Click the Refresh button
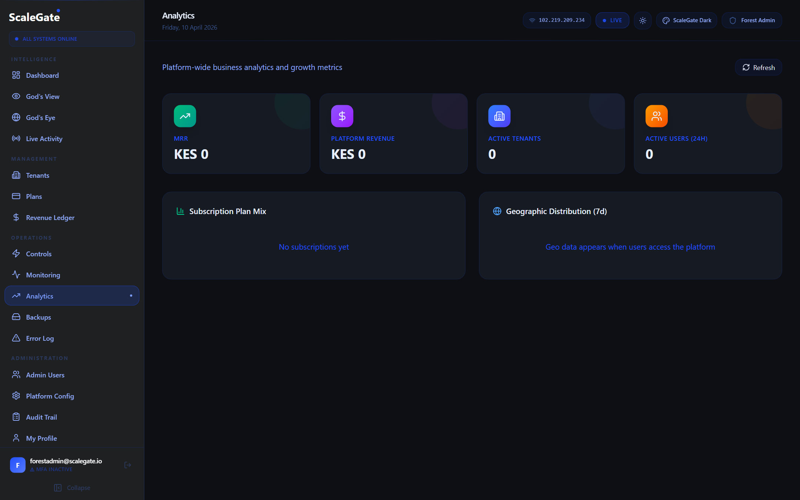The image size is (800, 500). coord(759,67)
